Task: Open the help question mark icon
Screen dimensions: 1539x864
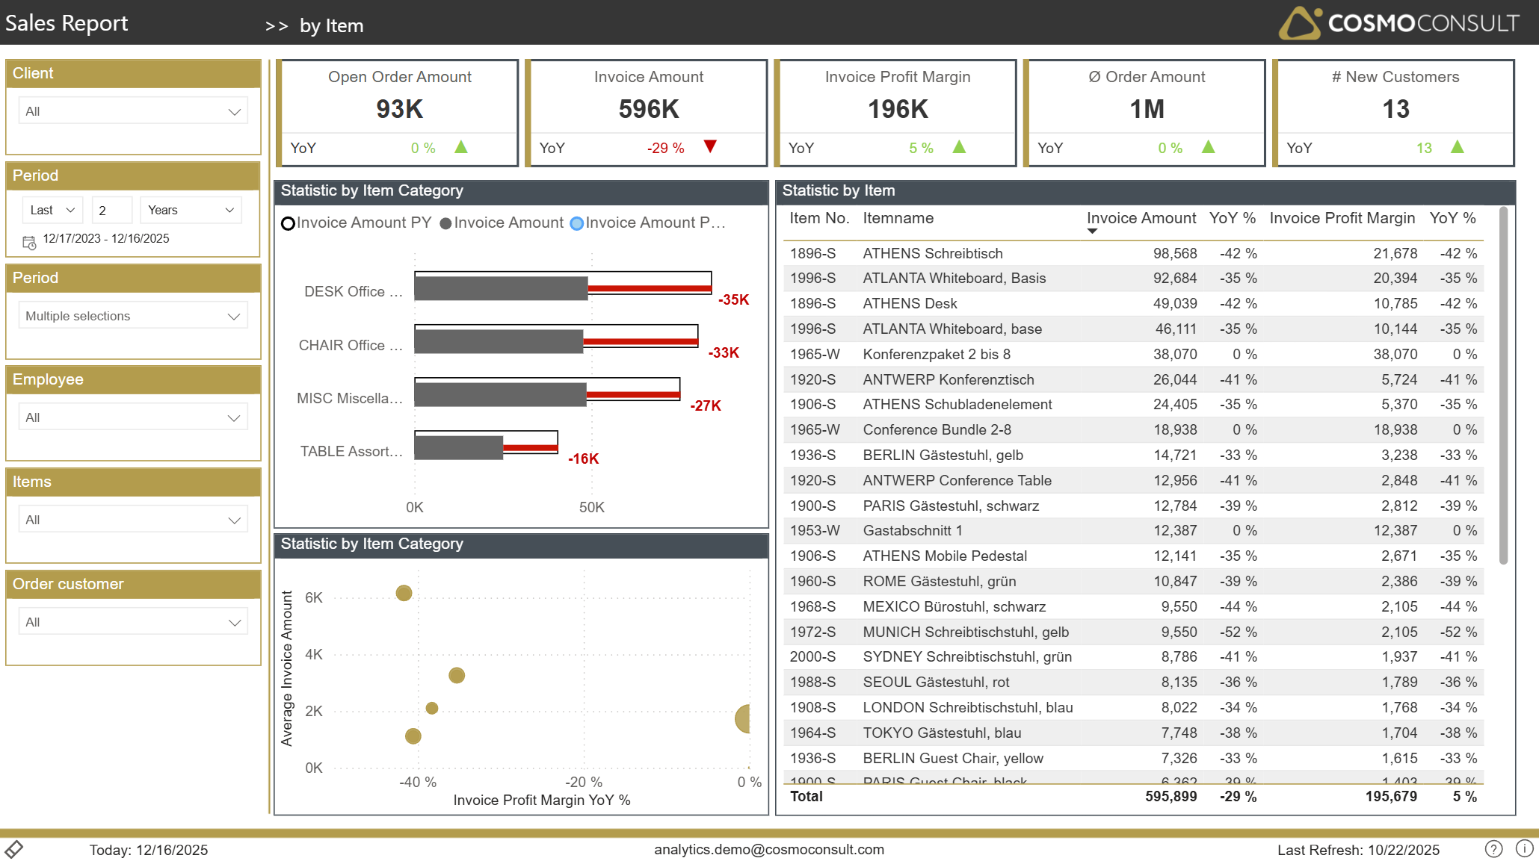Action: tap(1493, 849)
